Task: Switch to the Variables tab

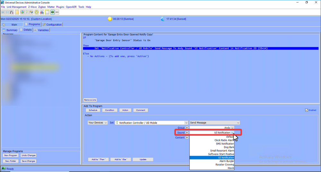Action: point(41,30)
